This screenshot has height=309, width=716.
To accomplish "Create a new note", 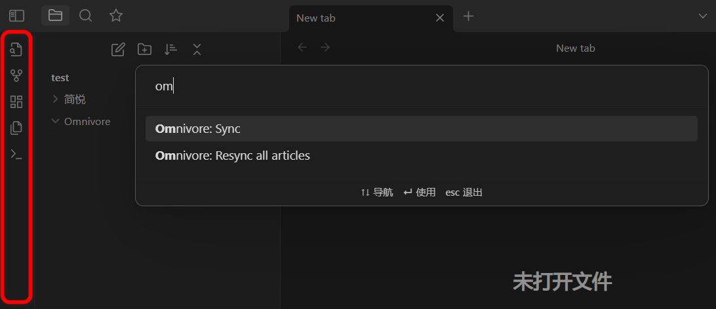I will (118, 49).
